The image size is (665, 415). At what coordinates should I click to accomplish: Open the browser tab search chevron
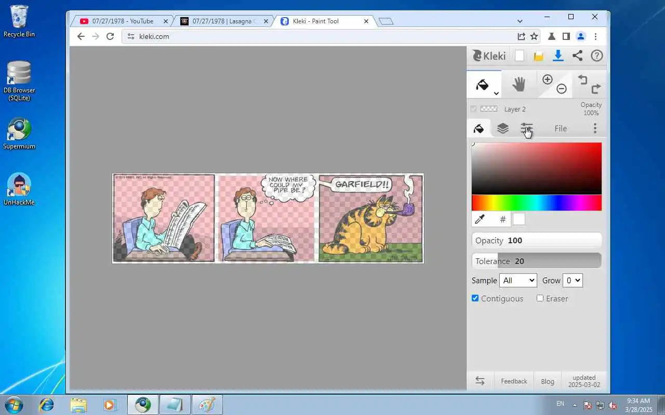(520, 21)
